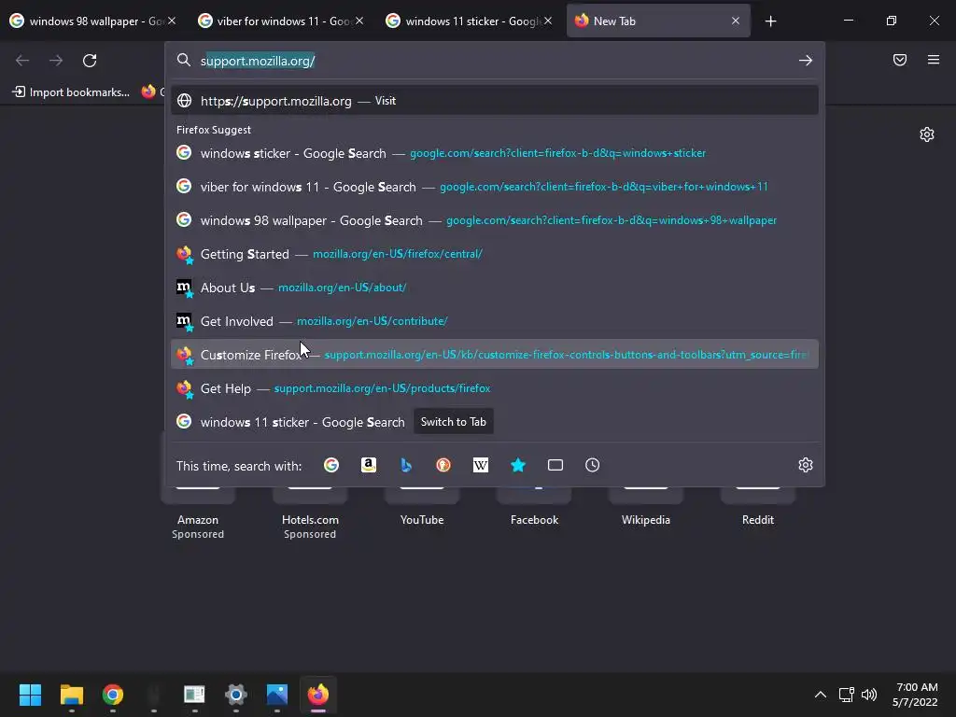Screen dimensions: 956x717
Task: Click the address bar text field
Action: click(x=494, y=61)
